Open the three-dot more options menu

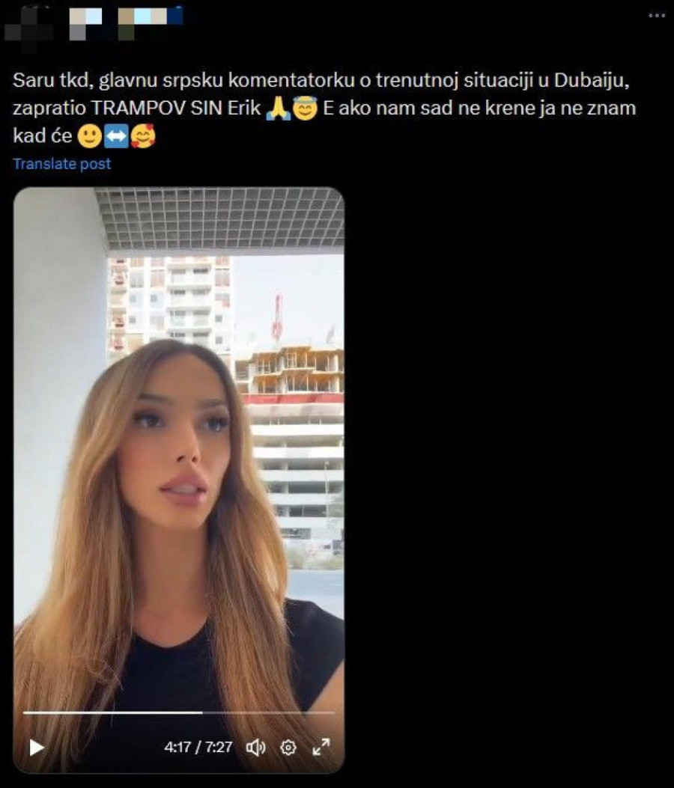coord(656,16)
